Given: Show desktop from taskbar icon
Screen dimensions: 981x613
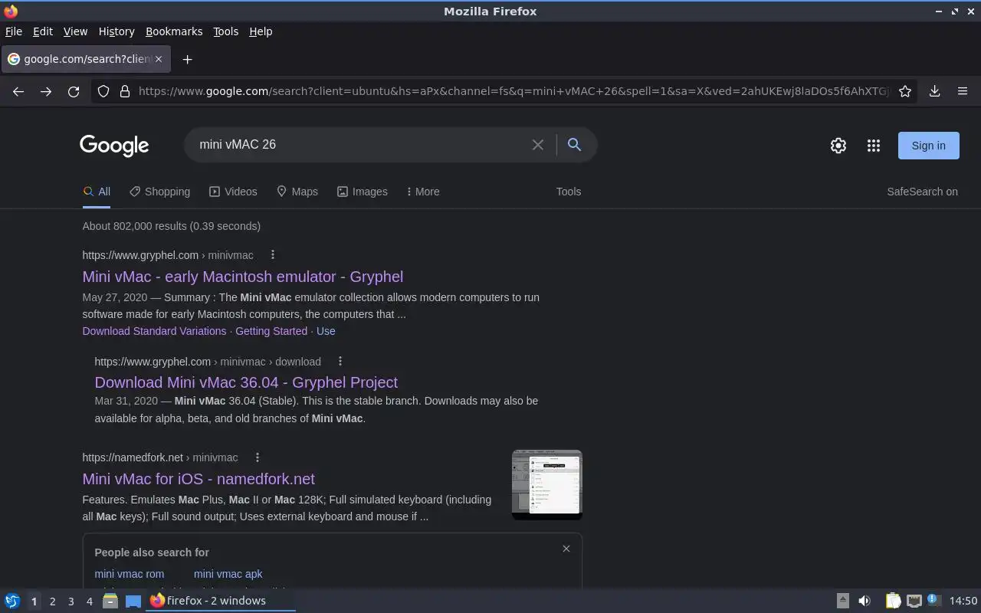Looking at the screenshot, I should [x=133, y=601].
